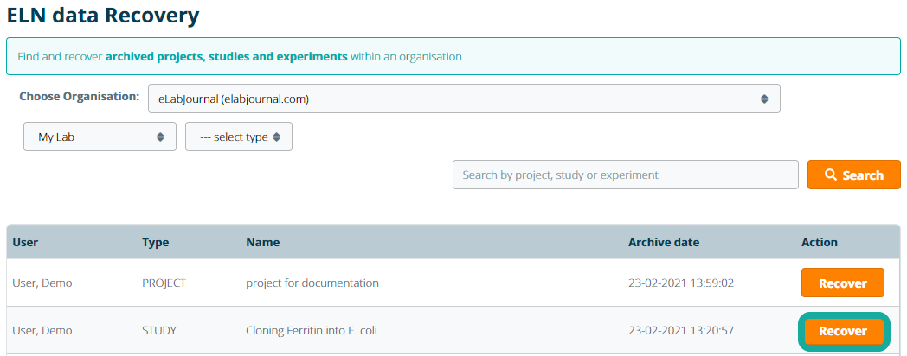The image size is (907, 356).
Task: Click the 23-02-2021 13:20:57 archive date
Action: 682,331
